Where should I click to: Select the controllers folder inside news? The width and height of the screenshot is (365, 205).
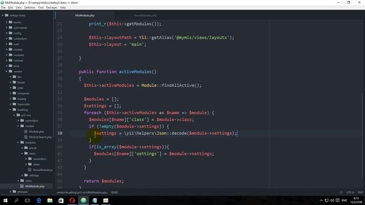point(39,159)
